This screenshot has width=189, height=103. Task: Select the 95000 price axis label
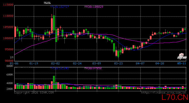9,49
